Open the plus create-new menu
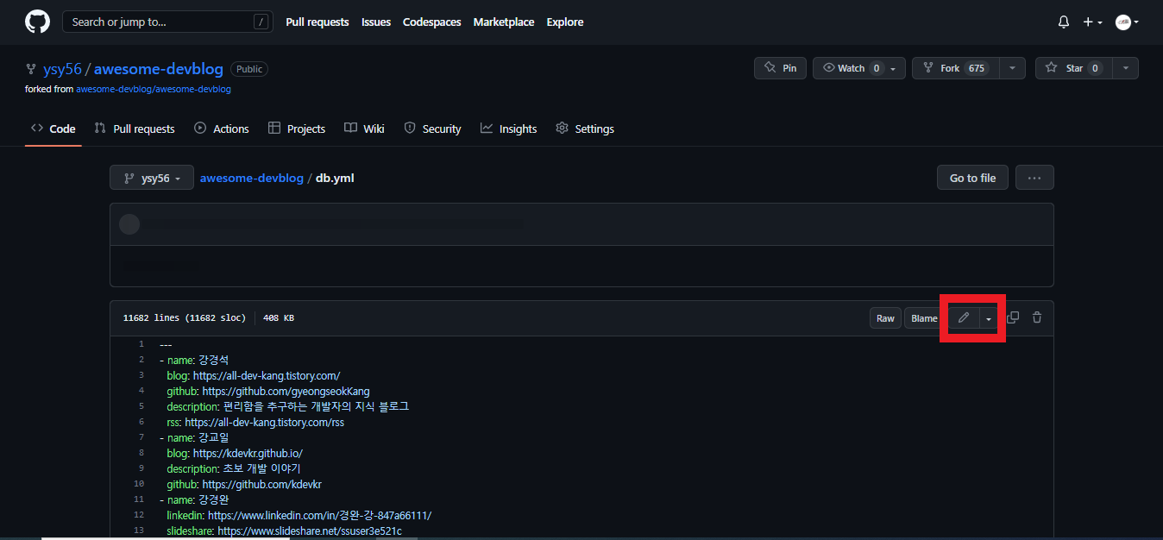This screenshot has height=540, width=1163. pyautogui.click(x=1092, y=22)
